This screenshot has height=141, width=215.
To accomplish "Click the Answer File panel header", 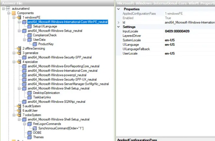I will [57, 3].
